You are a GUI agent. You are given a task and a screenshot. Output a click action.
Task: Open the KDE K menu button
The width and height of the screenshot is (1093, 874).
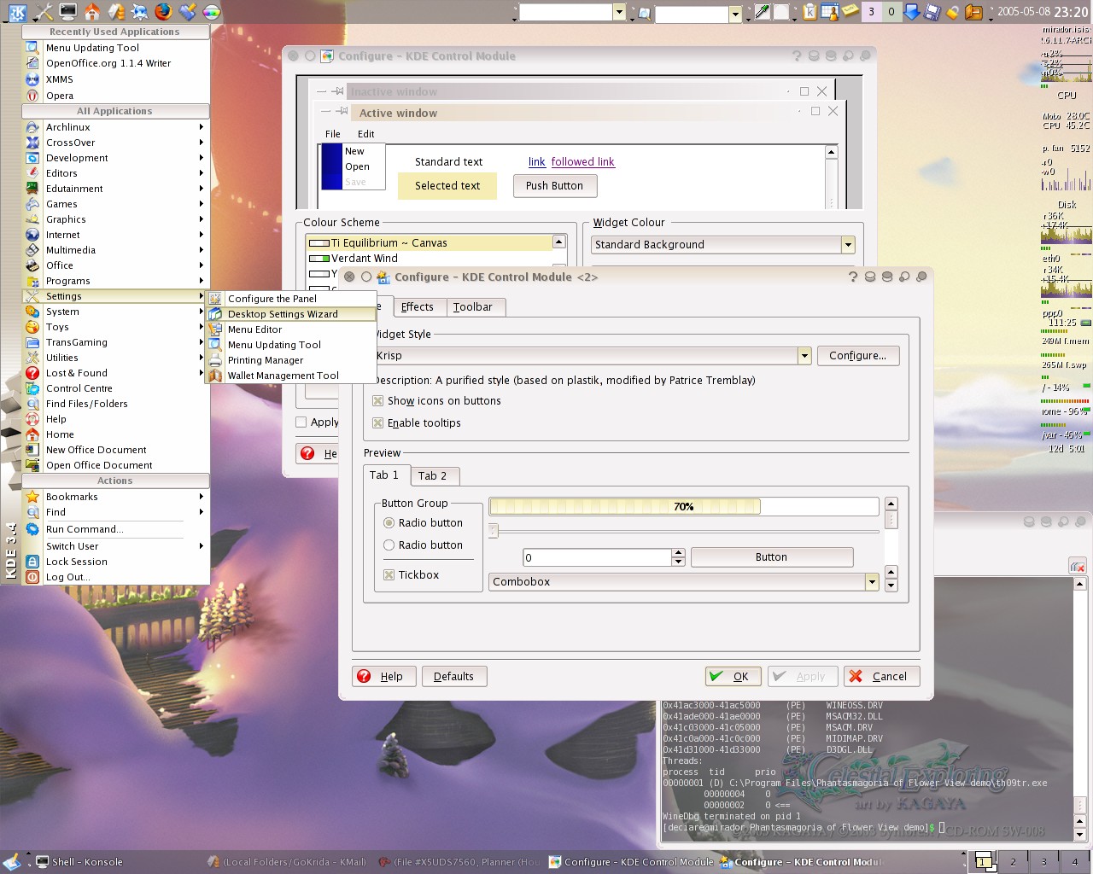pyautogui.click(x=18, y=12)
